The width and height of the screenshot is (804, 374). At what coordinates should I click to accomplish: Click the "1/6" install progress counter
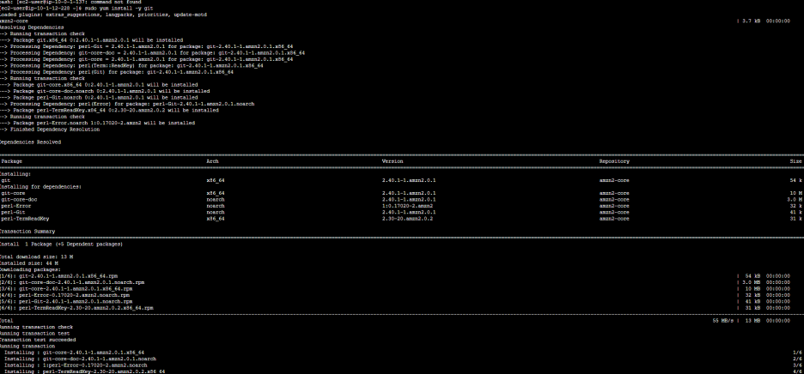click(797, 353)
